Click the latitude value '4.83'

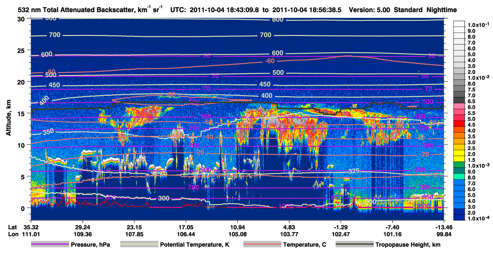(x=289, y=227)
